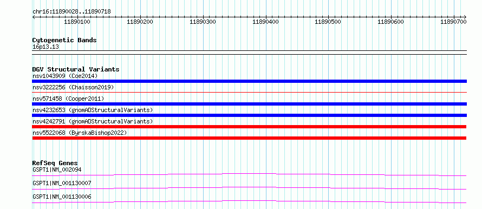Open variant nsv571458 (Cooper2011) label

tap(68, 99)
